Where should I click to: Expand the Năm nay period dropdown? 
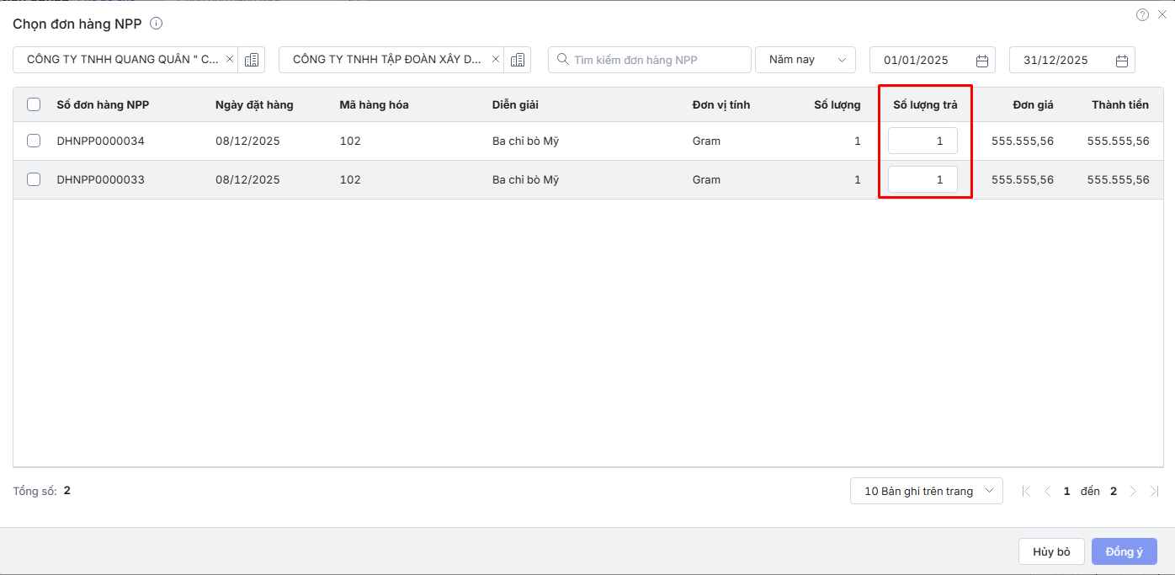[805, 60]
